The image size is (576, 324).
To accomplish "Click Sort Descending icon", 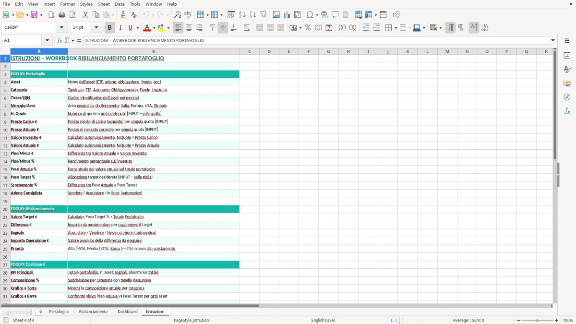I will click(252, 15).
